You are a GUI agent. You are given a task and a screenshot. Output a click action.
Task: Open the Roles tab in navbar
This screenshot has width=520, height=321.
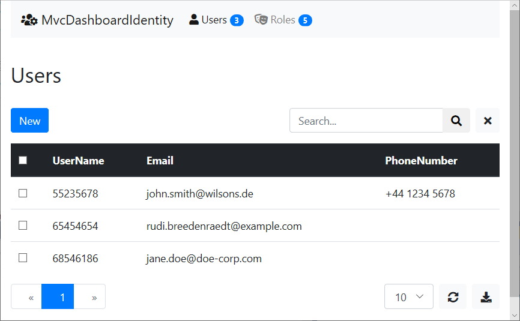point(283,20)
